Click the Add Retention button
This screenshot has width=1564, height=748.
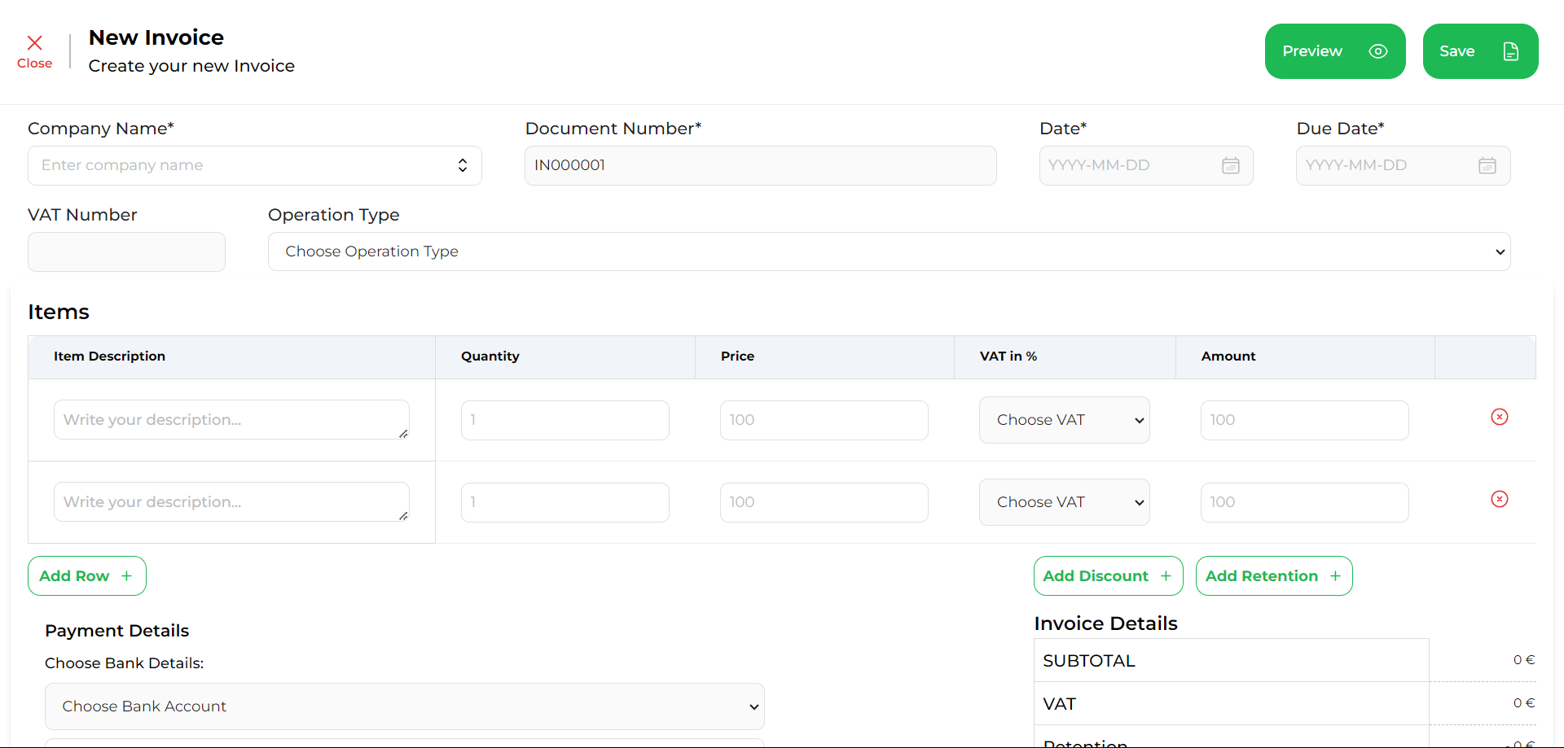(1274, 576)
